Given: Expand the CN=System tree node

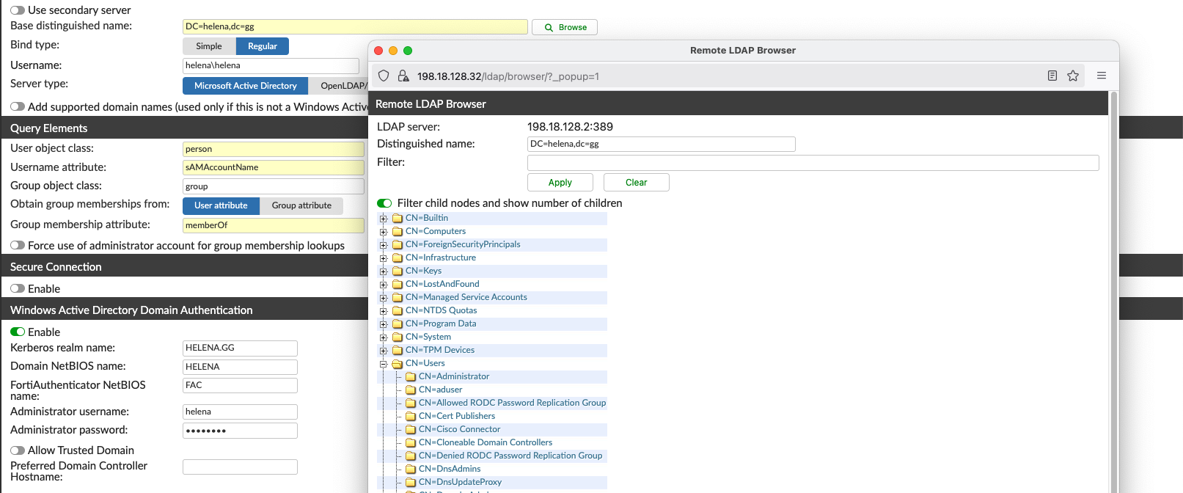Looking at the screenshot, I should click(x=383, y=337).
